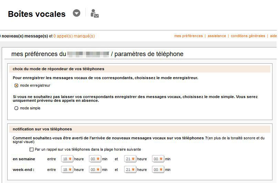Open the mes préférences link

(x=188, y=36)
